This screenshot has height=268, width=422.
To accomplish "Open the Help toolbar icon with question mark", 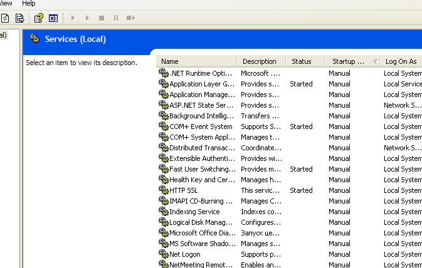I will tap(39, 18).
